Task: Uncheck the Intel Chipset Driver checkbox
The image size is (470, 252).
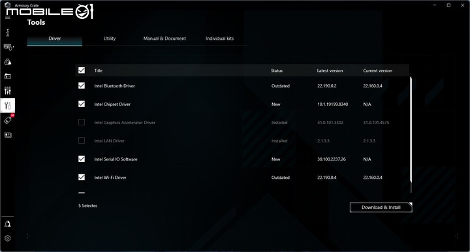Action: coord(82,104)
